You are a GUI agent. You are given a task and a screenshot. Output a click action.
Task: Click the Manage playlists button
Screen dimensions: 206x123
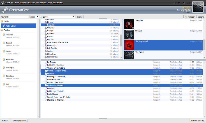20,120
